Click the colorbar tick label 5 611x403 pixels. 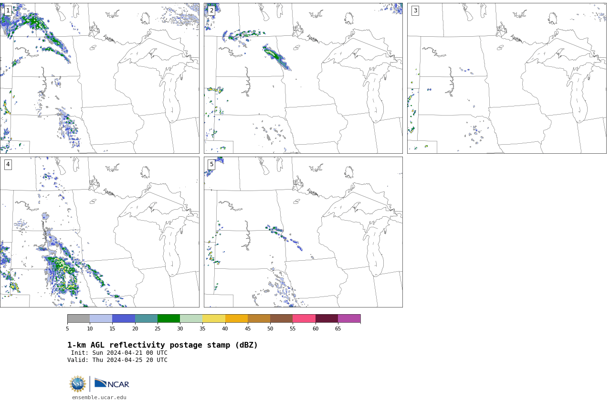click(x=67, y=329)
